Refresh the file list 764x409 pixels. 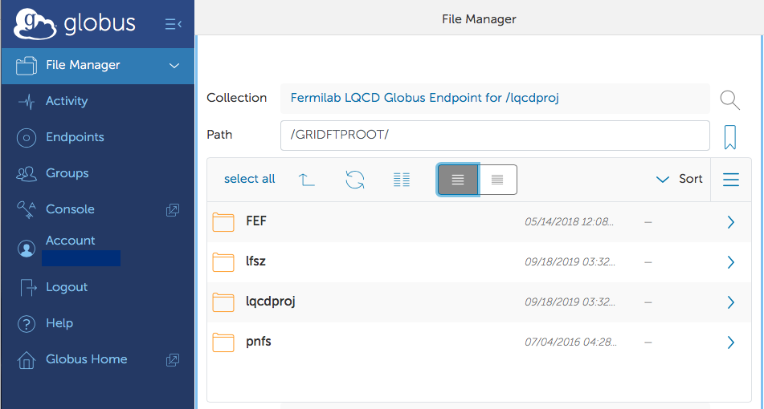[355, 180]
